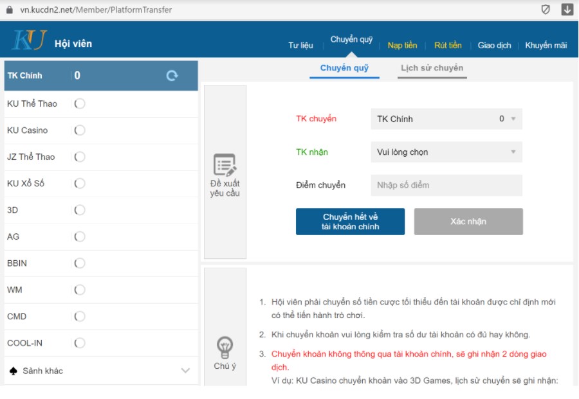Load the KU Casino balance circle
The height and width of the screenshot is (399, 579).
point(79,130)
